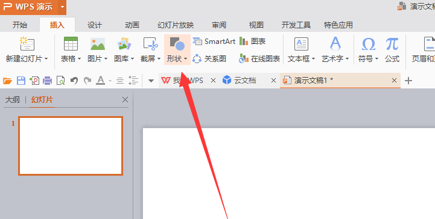435x219 pixels.
Task: Click the WPS 演示 application button
Action: pyautogui.click(x=29, y=7)
